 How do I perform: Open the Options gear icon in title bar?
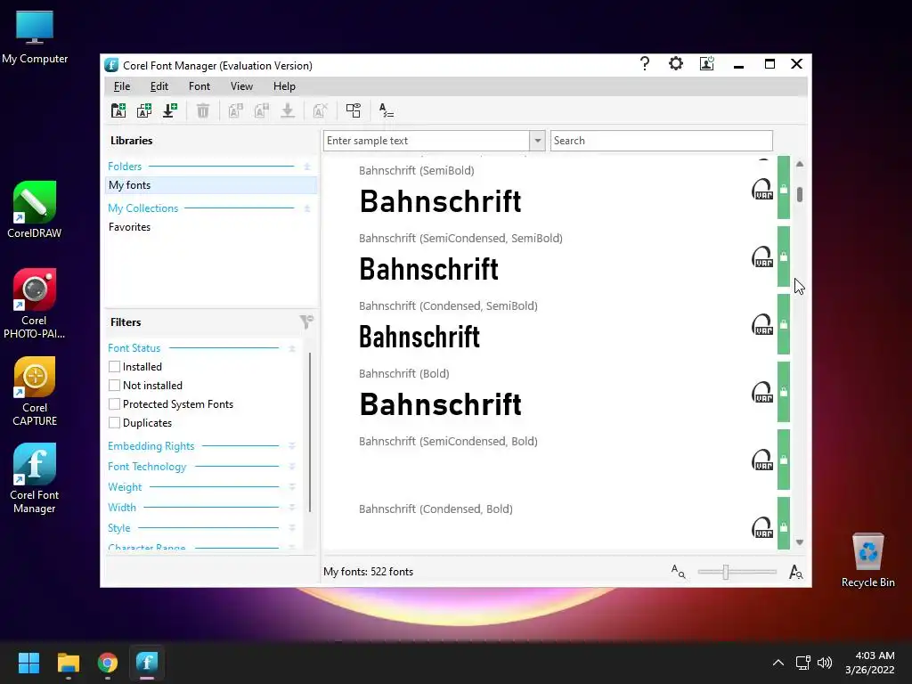676,64
